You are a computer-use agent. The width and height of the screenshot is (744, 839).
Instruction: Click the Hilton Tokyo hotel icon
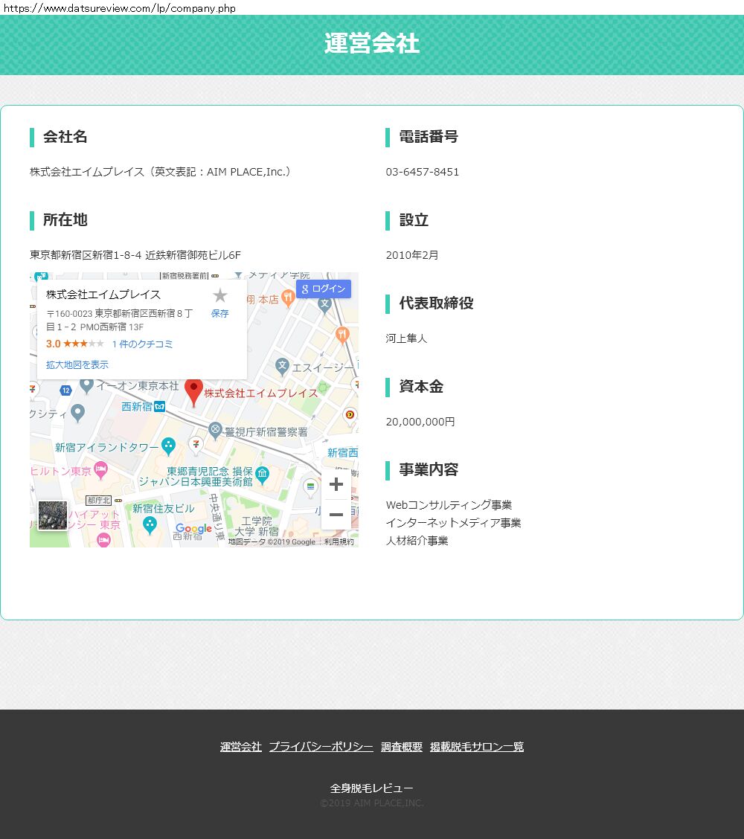point(101,470)
